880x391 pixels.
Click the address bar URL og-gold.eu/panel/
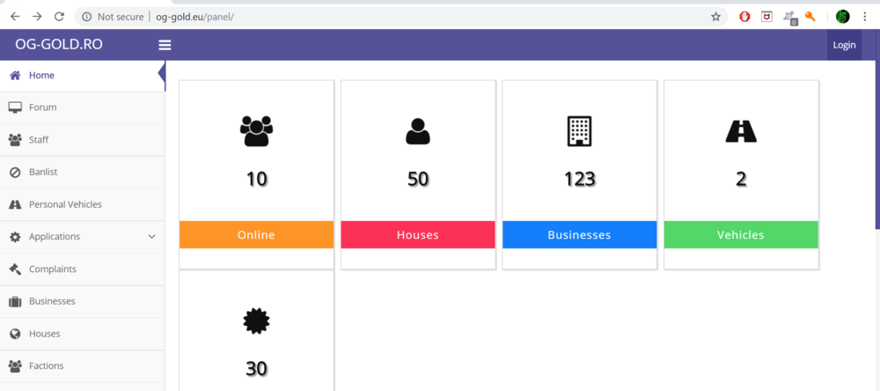(x=194, y=17)
